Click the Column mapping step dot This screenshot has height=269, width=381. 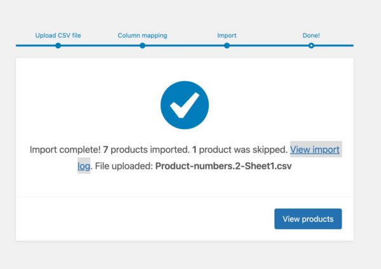coord(142,46)
